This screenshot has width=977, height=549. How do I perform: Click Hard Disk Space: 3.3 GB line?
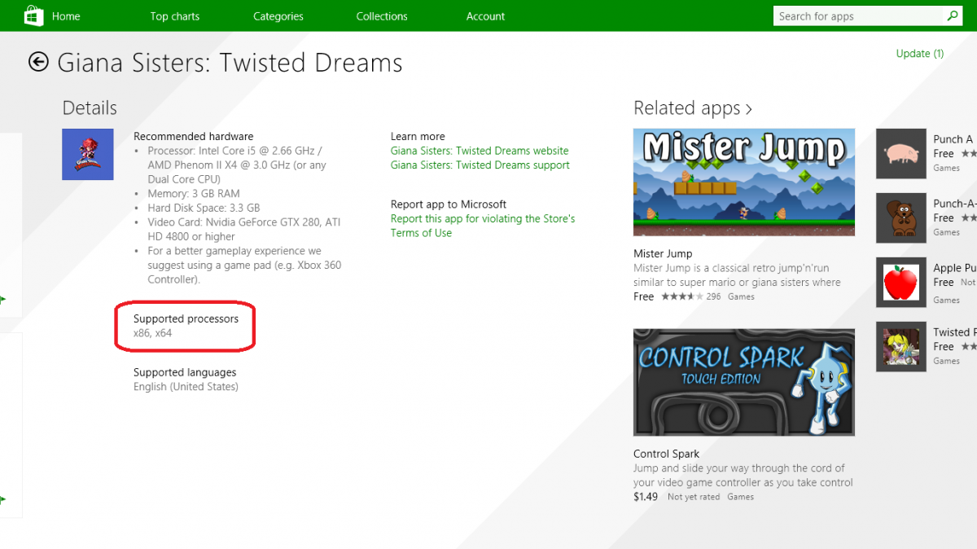coord(204,208)
